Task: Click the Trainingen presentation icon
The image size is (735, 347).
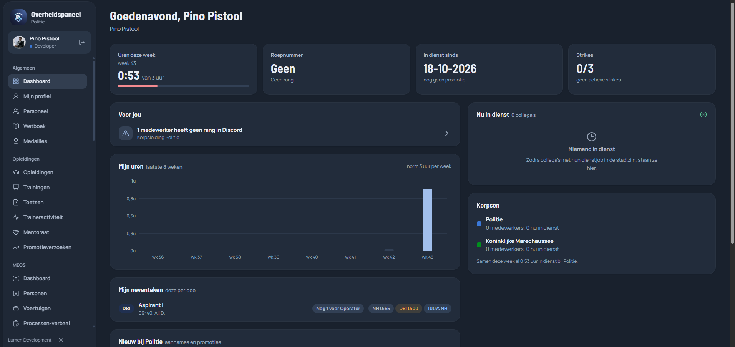Action: 16,187
